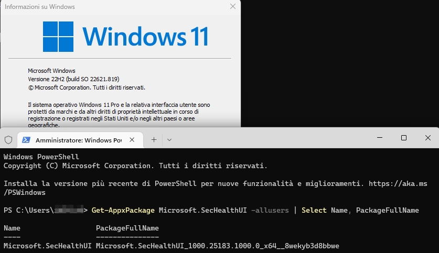Maximize the Windows Terminal window
439x253 pixels.
tap(404, 138)
